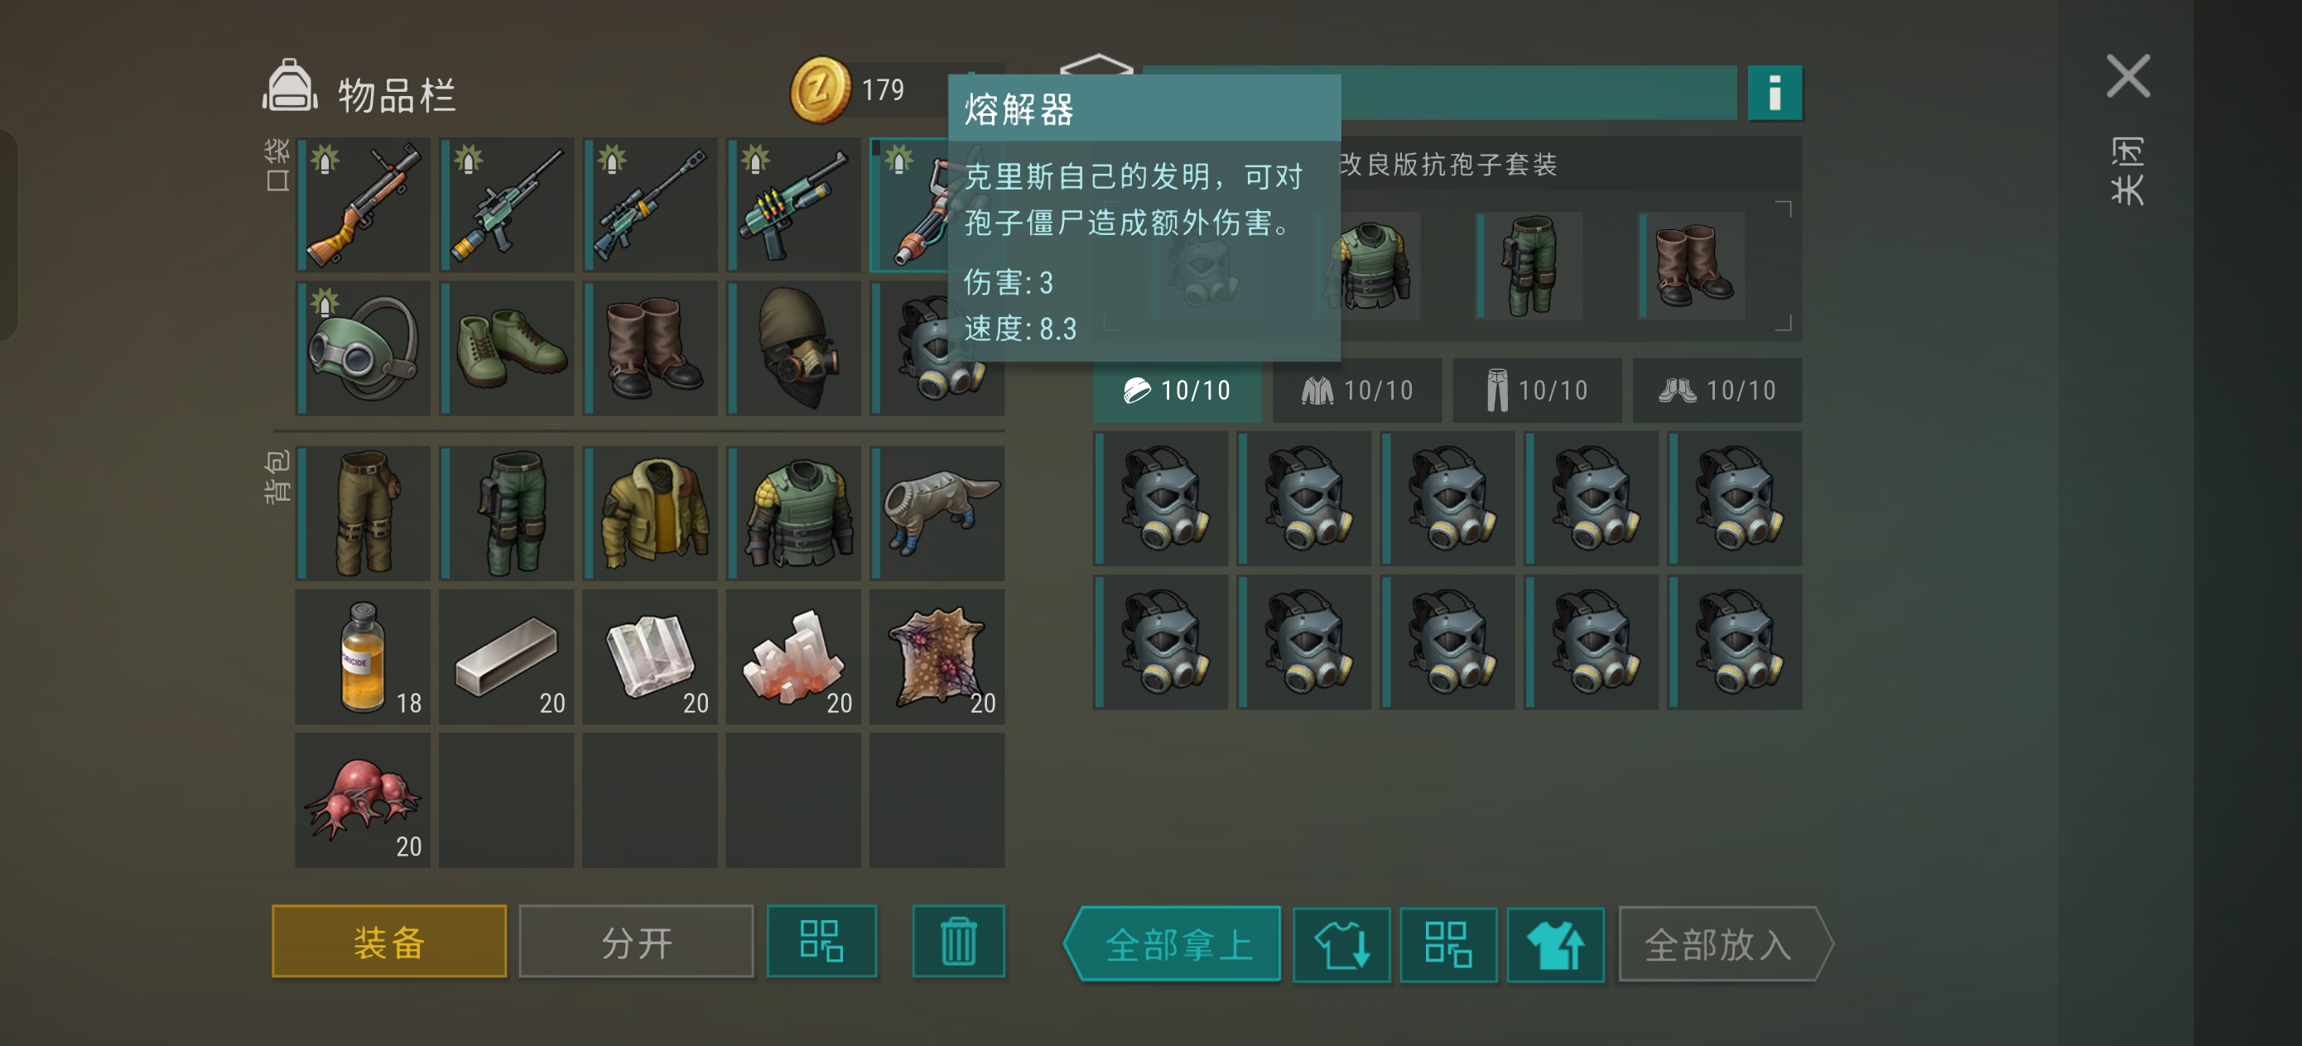Open the chest info icon
Viewport: 2302px width, 1046px height.
point(1774,92)
